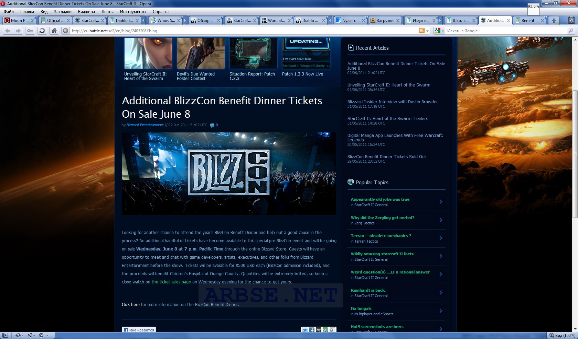Expand tab stack arrow after Издате... tab
This screenshot has height=339, width=578.
pos(440,21)
